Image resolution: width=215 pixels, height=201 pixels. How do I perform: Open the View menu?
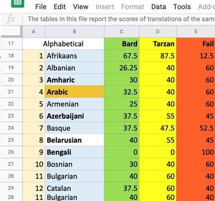(80, 7)
